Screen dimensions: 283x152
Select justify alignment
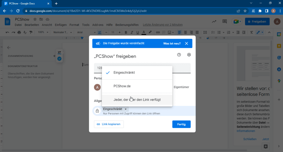click(197, 32)
